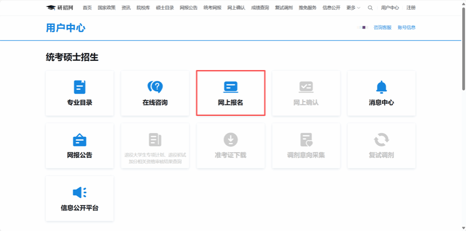The width and height of the screenshot is (466, 231).
Task: Click the 咨询客服 link
Action: 382,27
